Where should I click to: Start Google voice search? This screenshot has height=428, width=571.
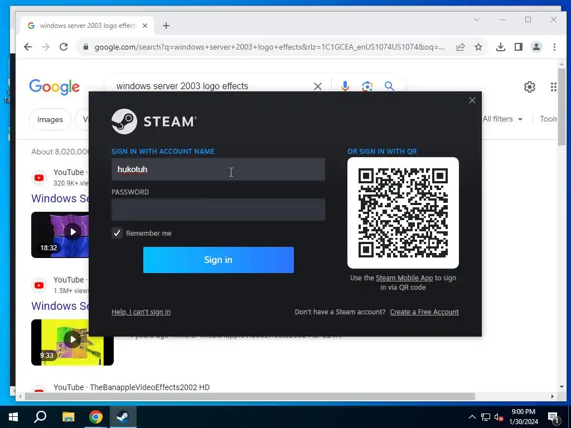tap(345, 86)
